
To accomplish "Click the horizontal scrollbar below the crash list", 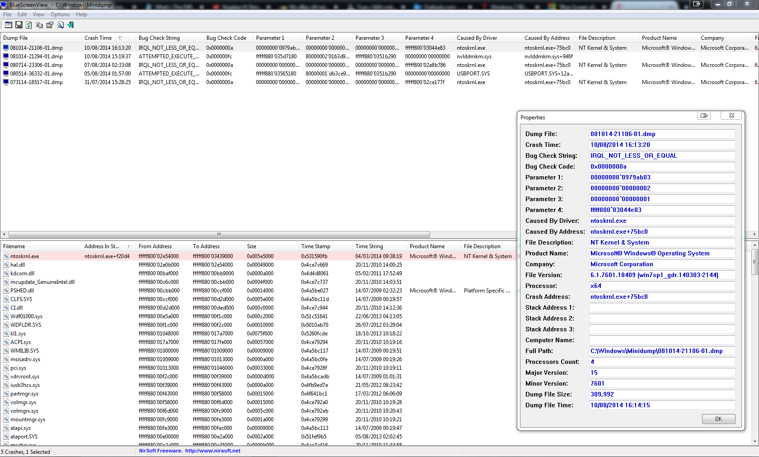I will click(219, 234).
